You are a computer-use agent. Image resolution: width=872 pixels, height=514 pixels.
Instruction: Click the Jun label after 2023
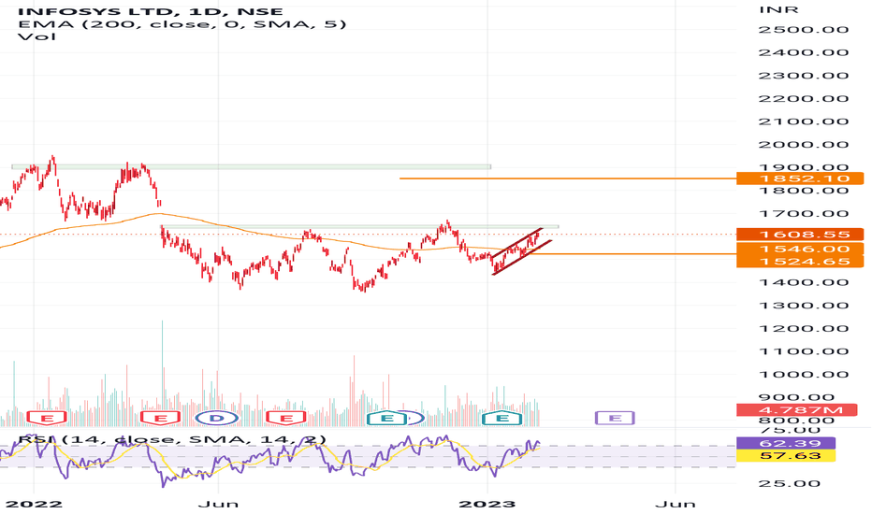pyautogui.click(x=676, y=504)
